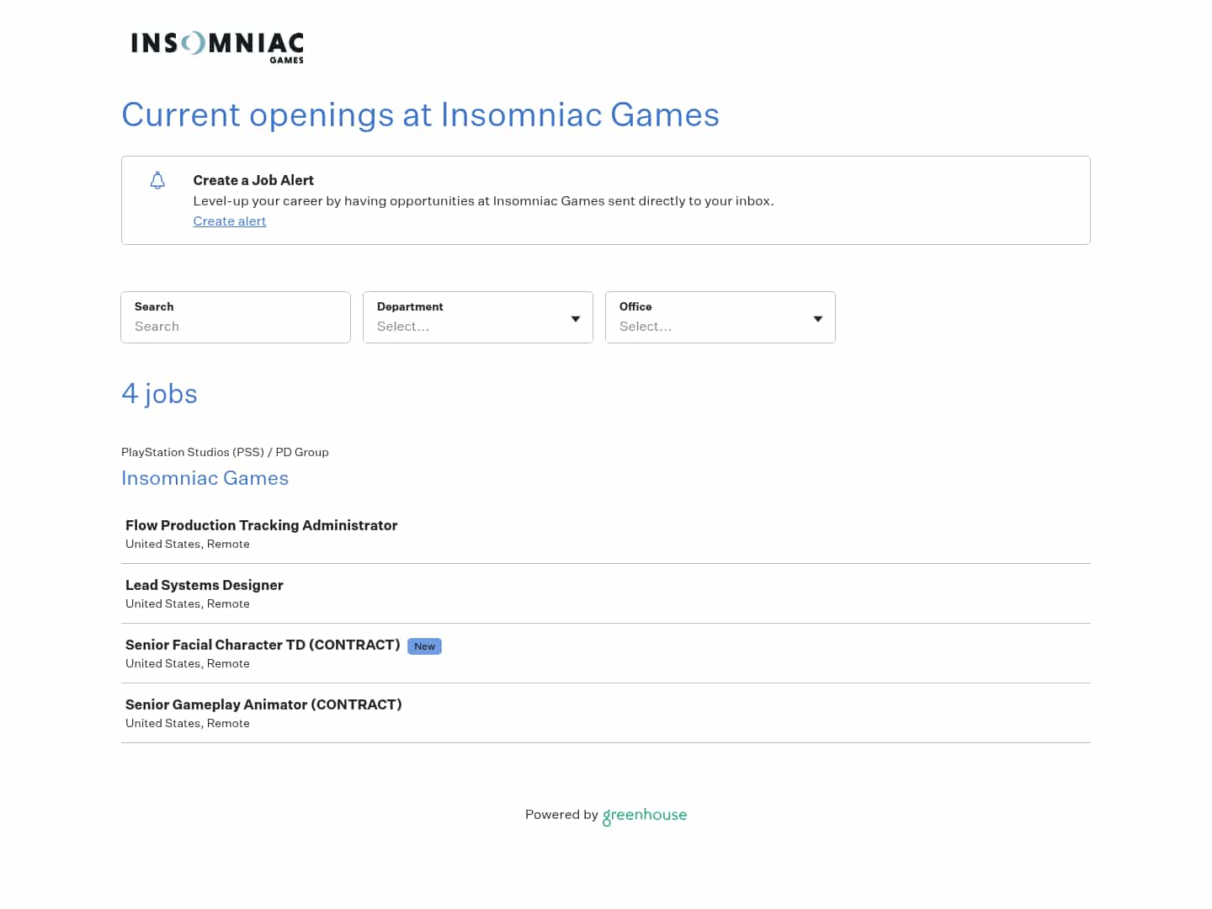Click 'United States, Remote' under Senior Gameplay Animator
Screen dimensions: 1212x909
[188, 723]
